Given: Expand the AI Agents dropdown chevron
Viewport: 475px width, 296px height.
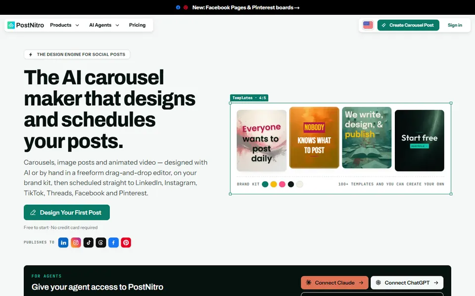Looking at the screenshot, I should pos(117,25).
